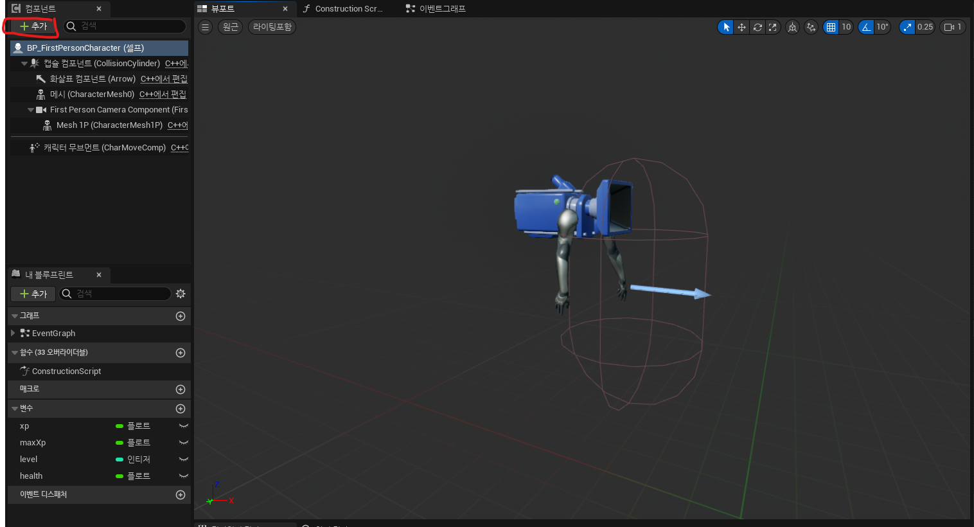Toggle the eye visibility for health variable
Image resolution: width=974 pixels, height=527 pixels.
point(183,476)
